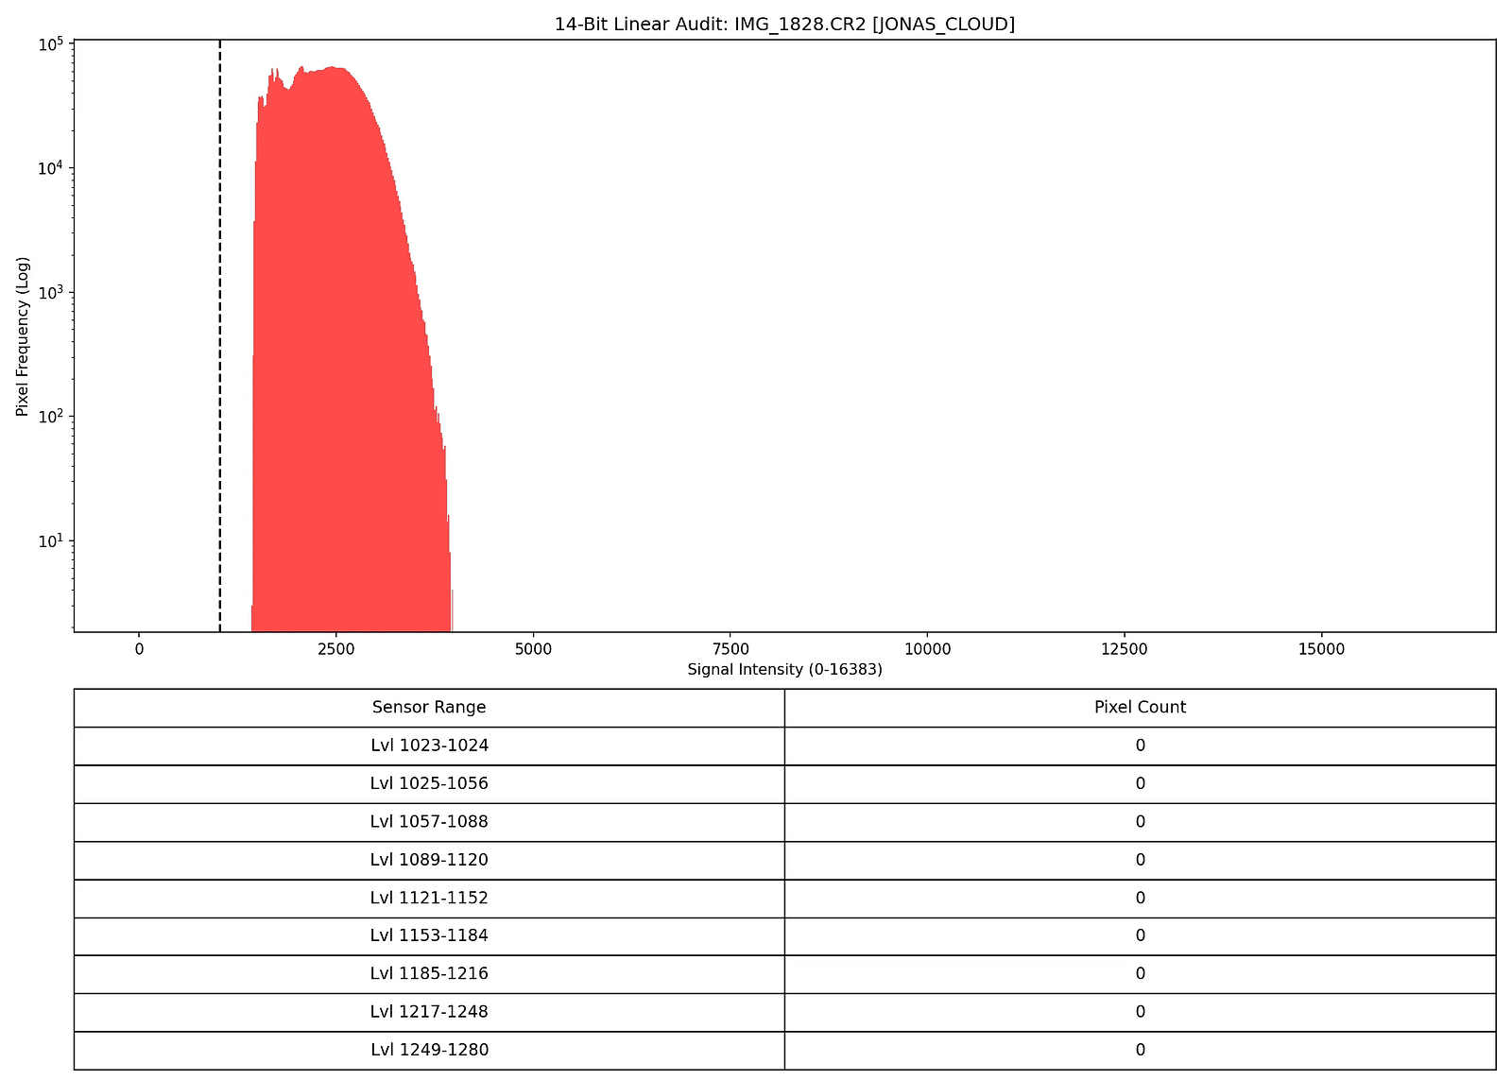Click the Signal Intensity axis label

[784, 668]
